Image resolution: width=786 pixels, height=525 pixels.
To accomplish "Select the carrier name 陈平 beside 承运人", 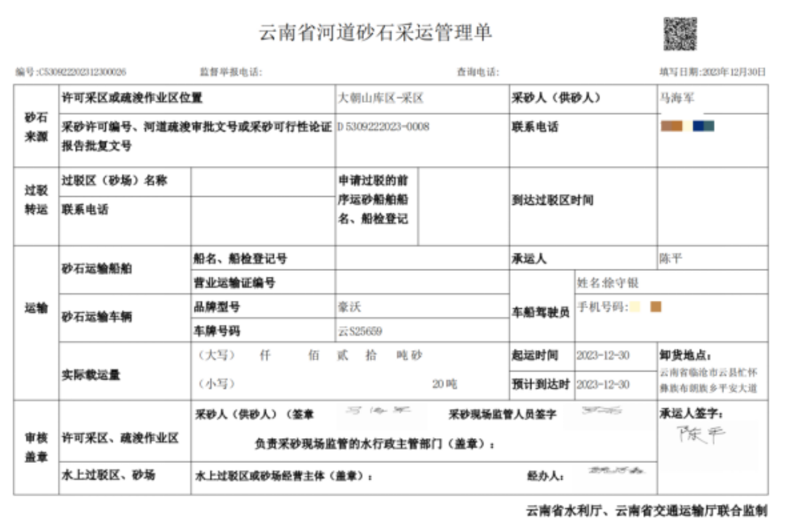I will click(x=670, y=259).
